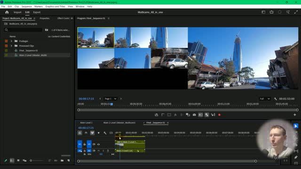Go to next multicam page arrow
The height and width of the screenshot is (169, 301).
121,99
